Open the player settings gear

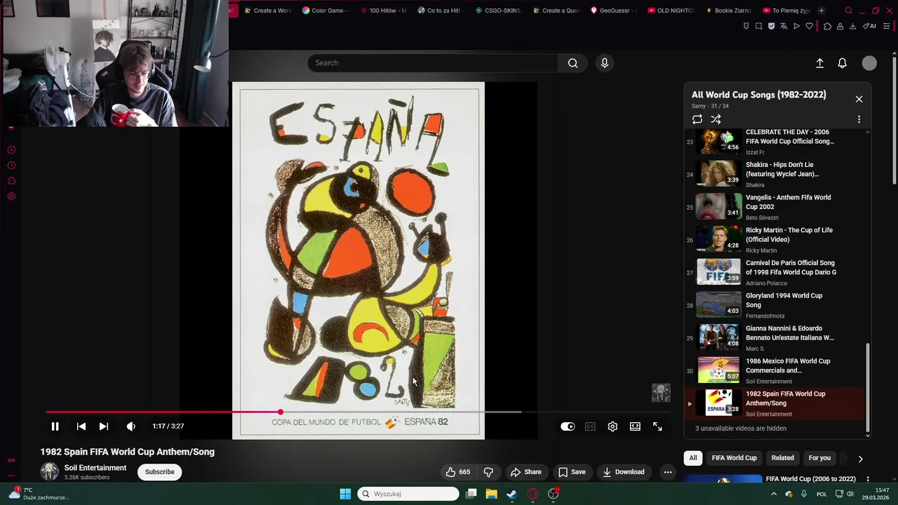click(x=612, y=426)
